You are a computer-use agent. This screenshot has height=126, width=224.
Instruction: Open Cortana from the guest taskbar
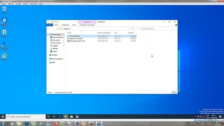tap(48, 117)
